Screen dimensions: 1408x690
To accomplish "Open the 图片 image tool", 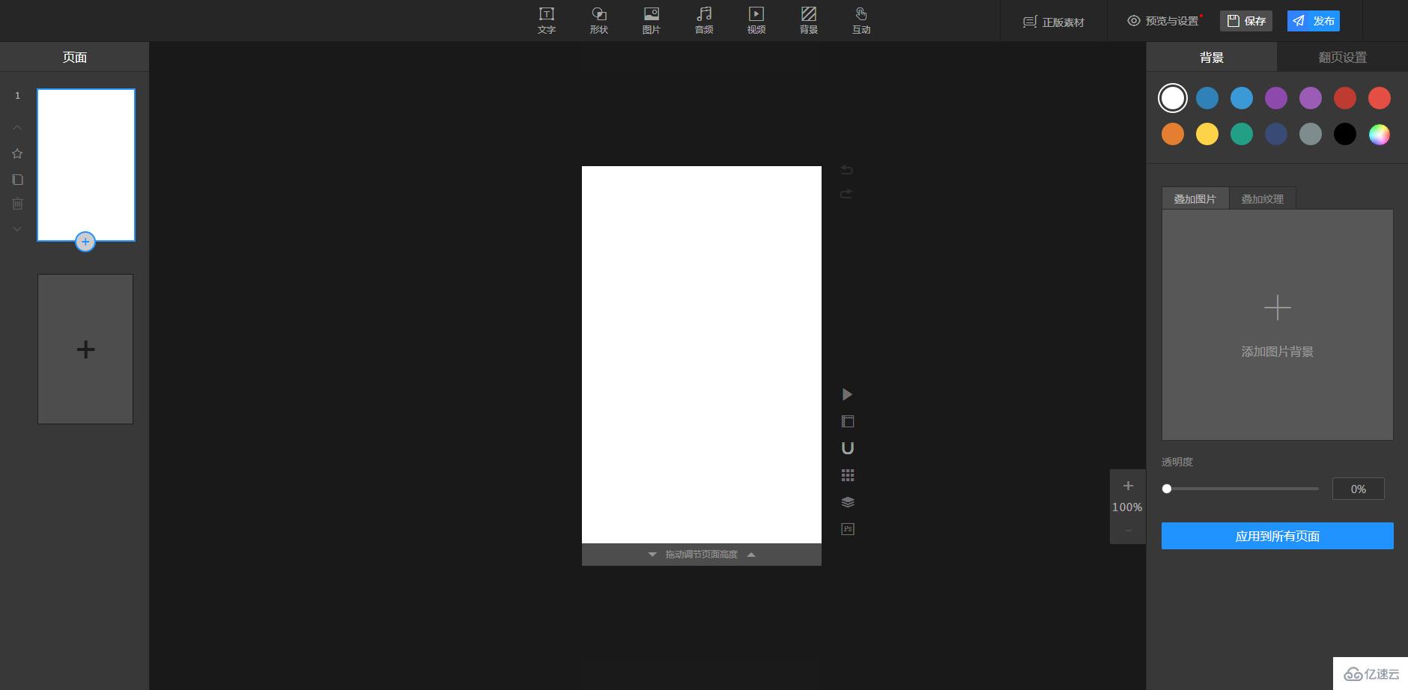I will 652,21.
